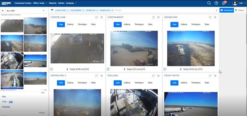The height and width of the screenshot is (116, 247).
Task: Click the tag icon in filter bar
Action: tap(52, 10)
